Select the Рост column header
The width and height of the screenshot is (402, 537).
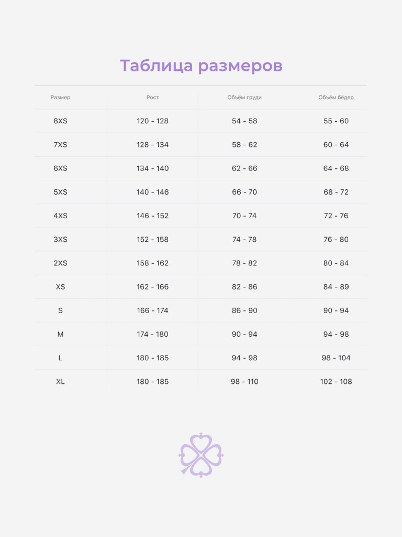tap(152, 98)
